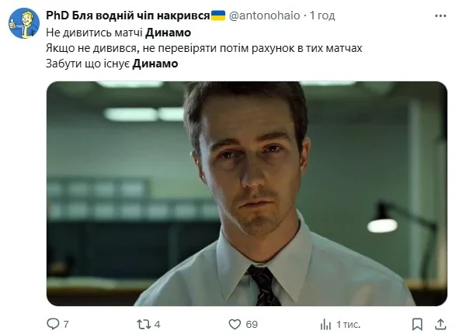The height and width of the screenshot is (334, 459).
Task: Click the 1 тис. views count
Action: click(349, 324)
